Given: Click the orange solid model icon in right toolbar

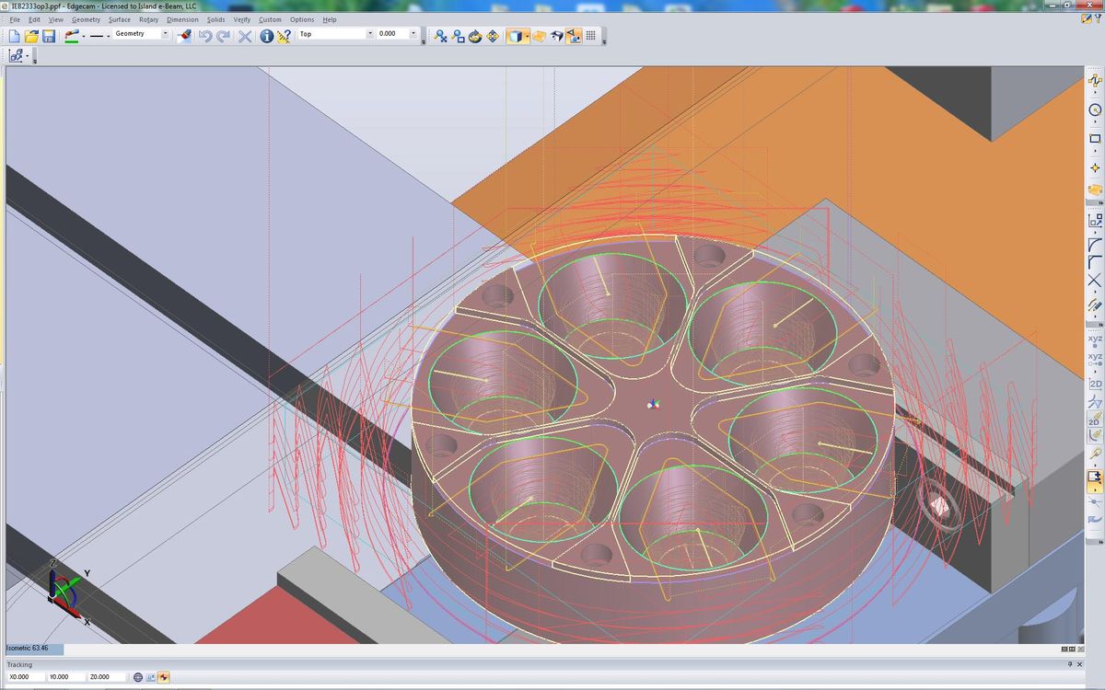Looking at the screenshot, I should [x=1095, y=190].
